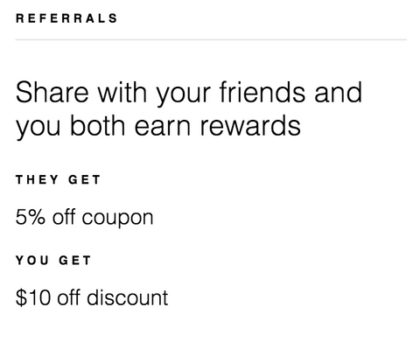Click the word 'discount'
Image resolution: width=420 pixels, height=356 pixels.
[128, 297]
